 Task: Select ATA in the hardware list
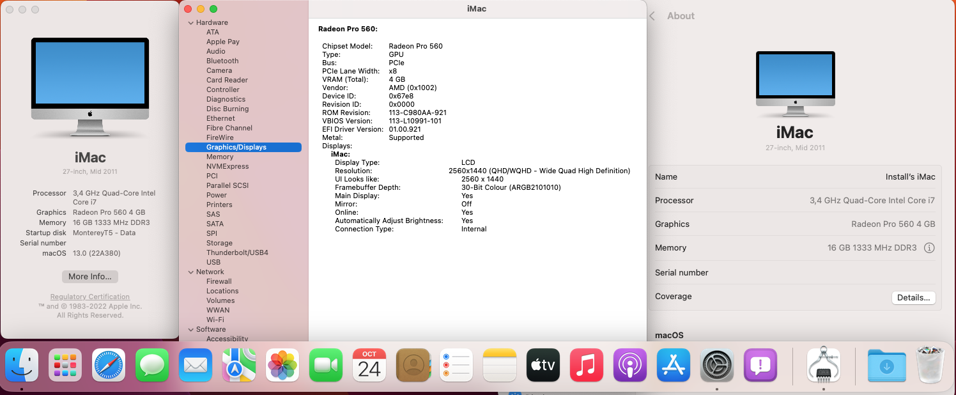click(213, 32)
